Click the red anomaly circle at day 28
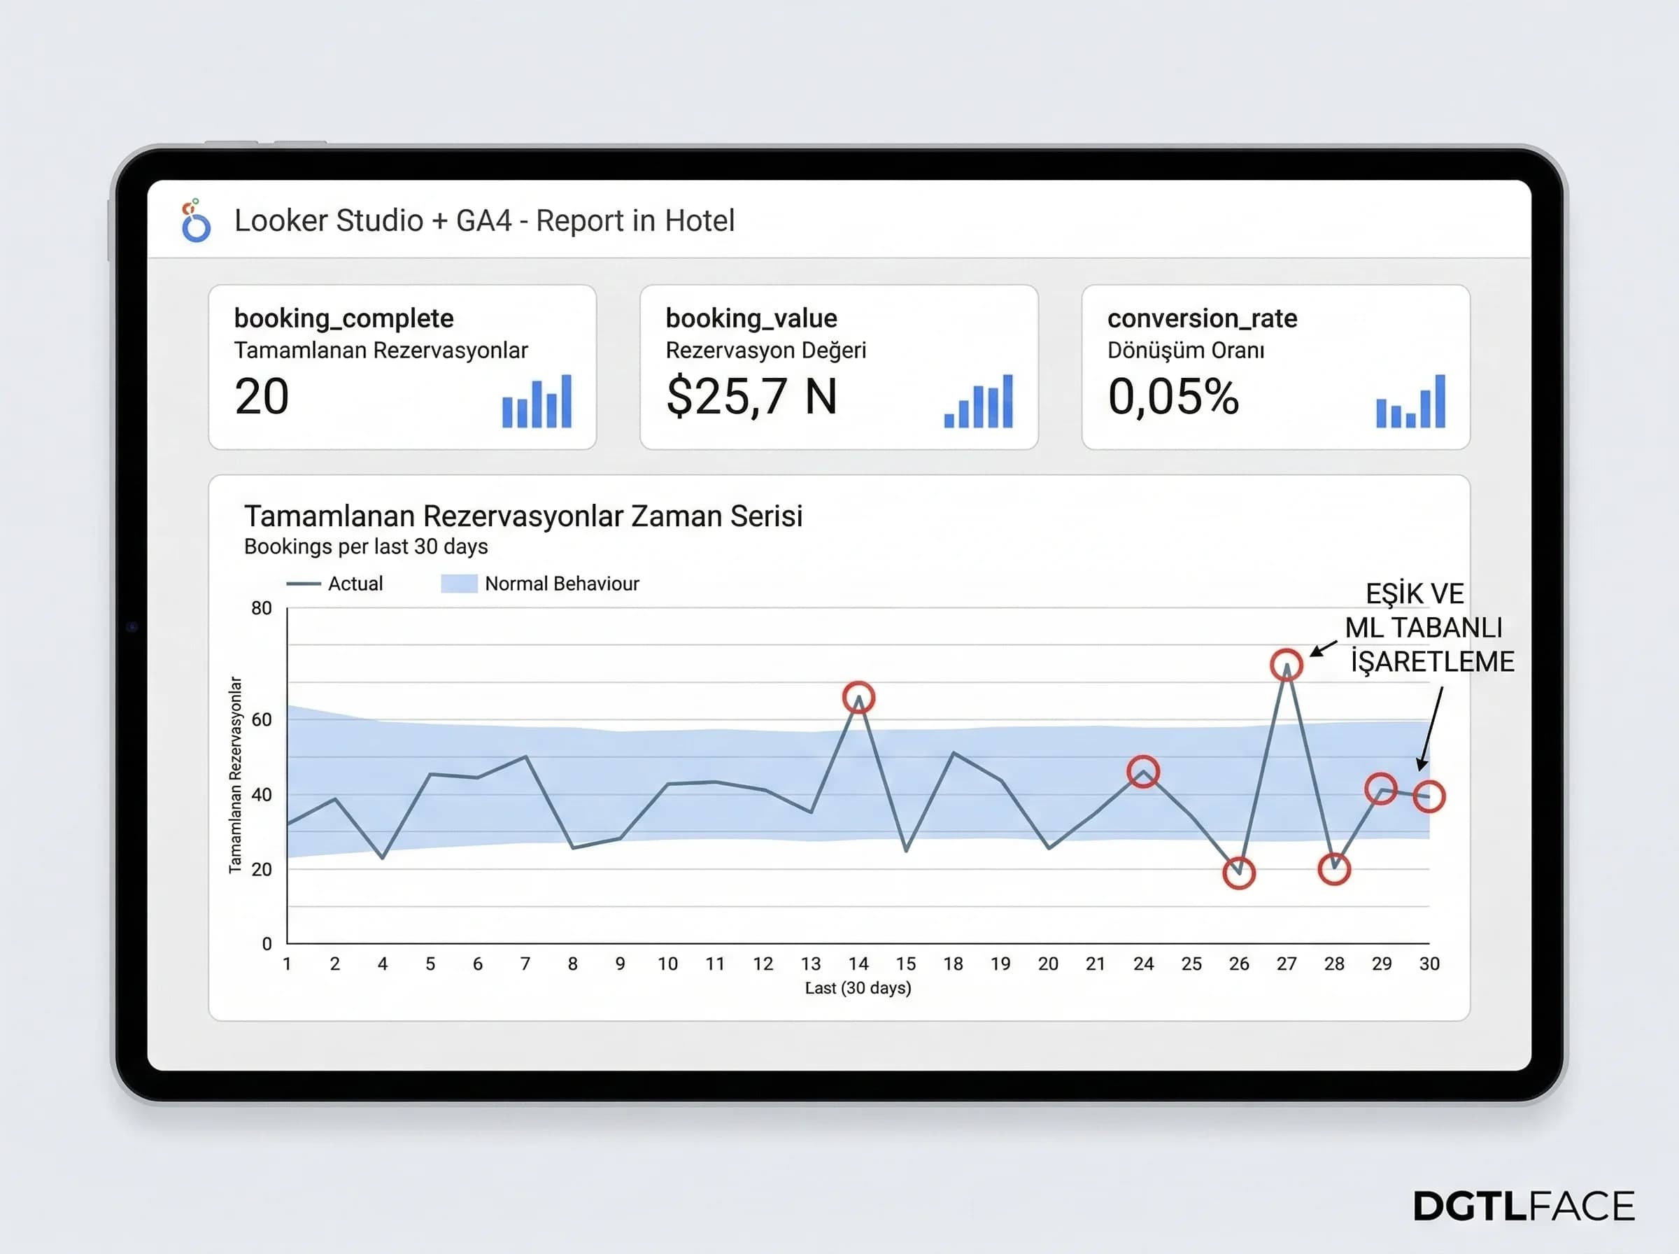1679x1254 pixels. [1334, 869]
